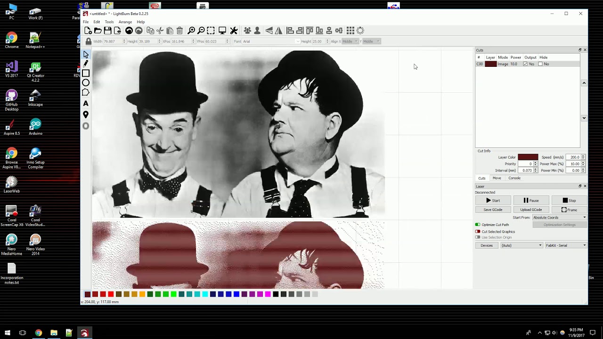Open the Edit menu
Image resolution: width=603 pixels, height=339 pixels.
(97, 22)
